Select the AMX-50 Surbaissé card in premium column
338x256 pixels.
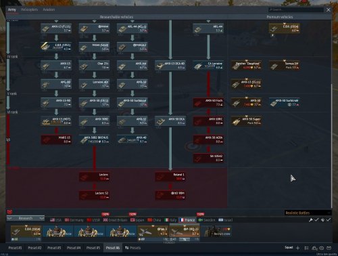click(x=285, y=102)
